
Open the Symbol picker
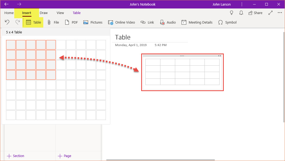point(227,22)
